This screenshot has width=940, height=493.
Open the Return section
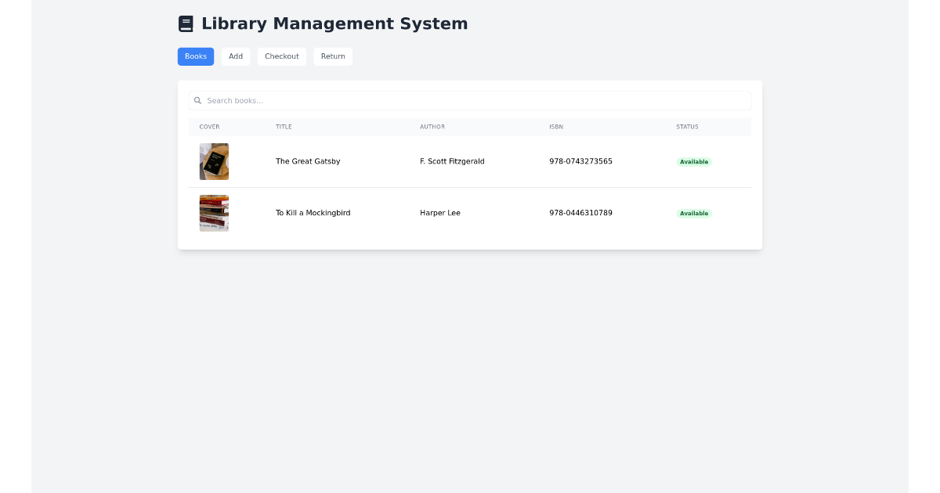(333, 56)
